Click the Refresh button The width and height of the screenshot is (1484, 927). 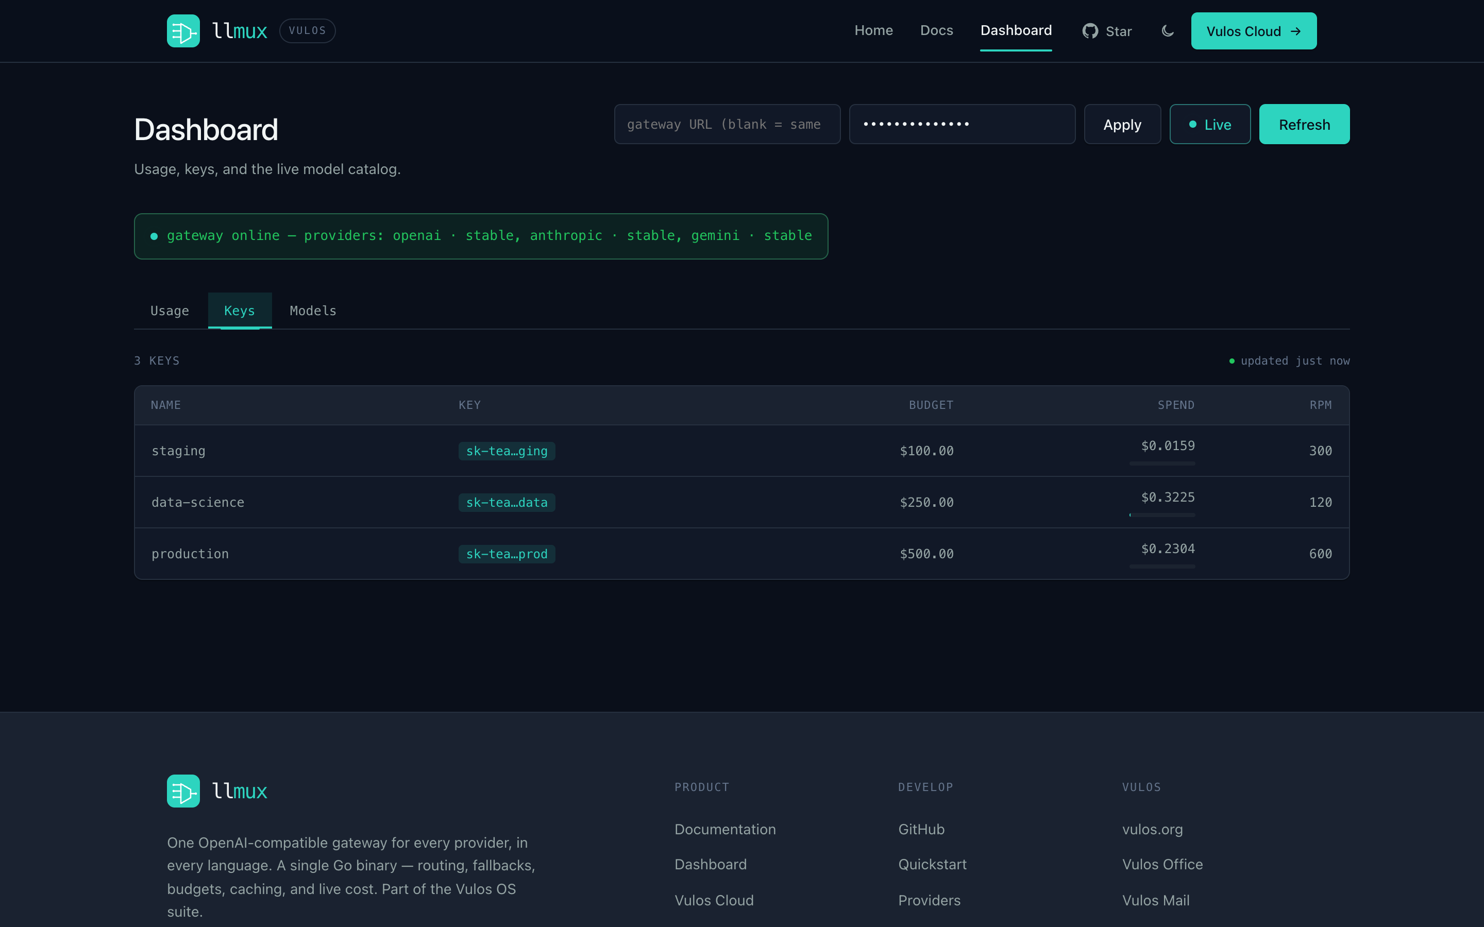1304,124
